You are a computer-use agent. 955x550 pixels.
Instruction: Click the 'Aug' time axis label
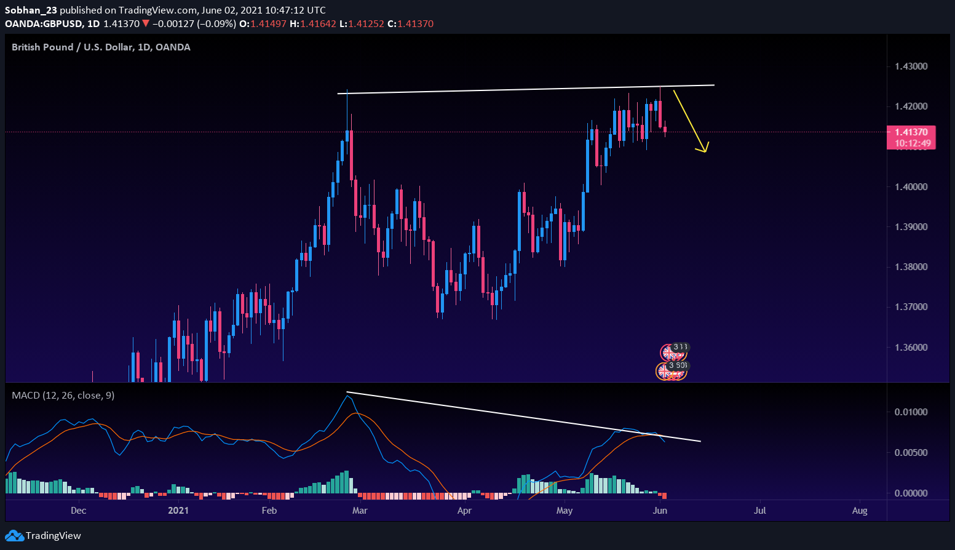click(860, 511)
